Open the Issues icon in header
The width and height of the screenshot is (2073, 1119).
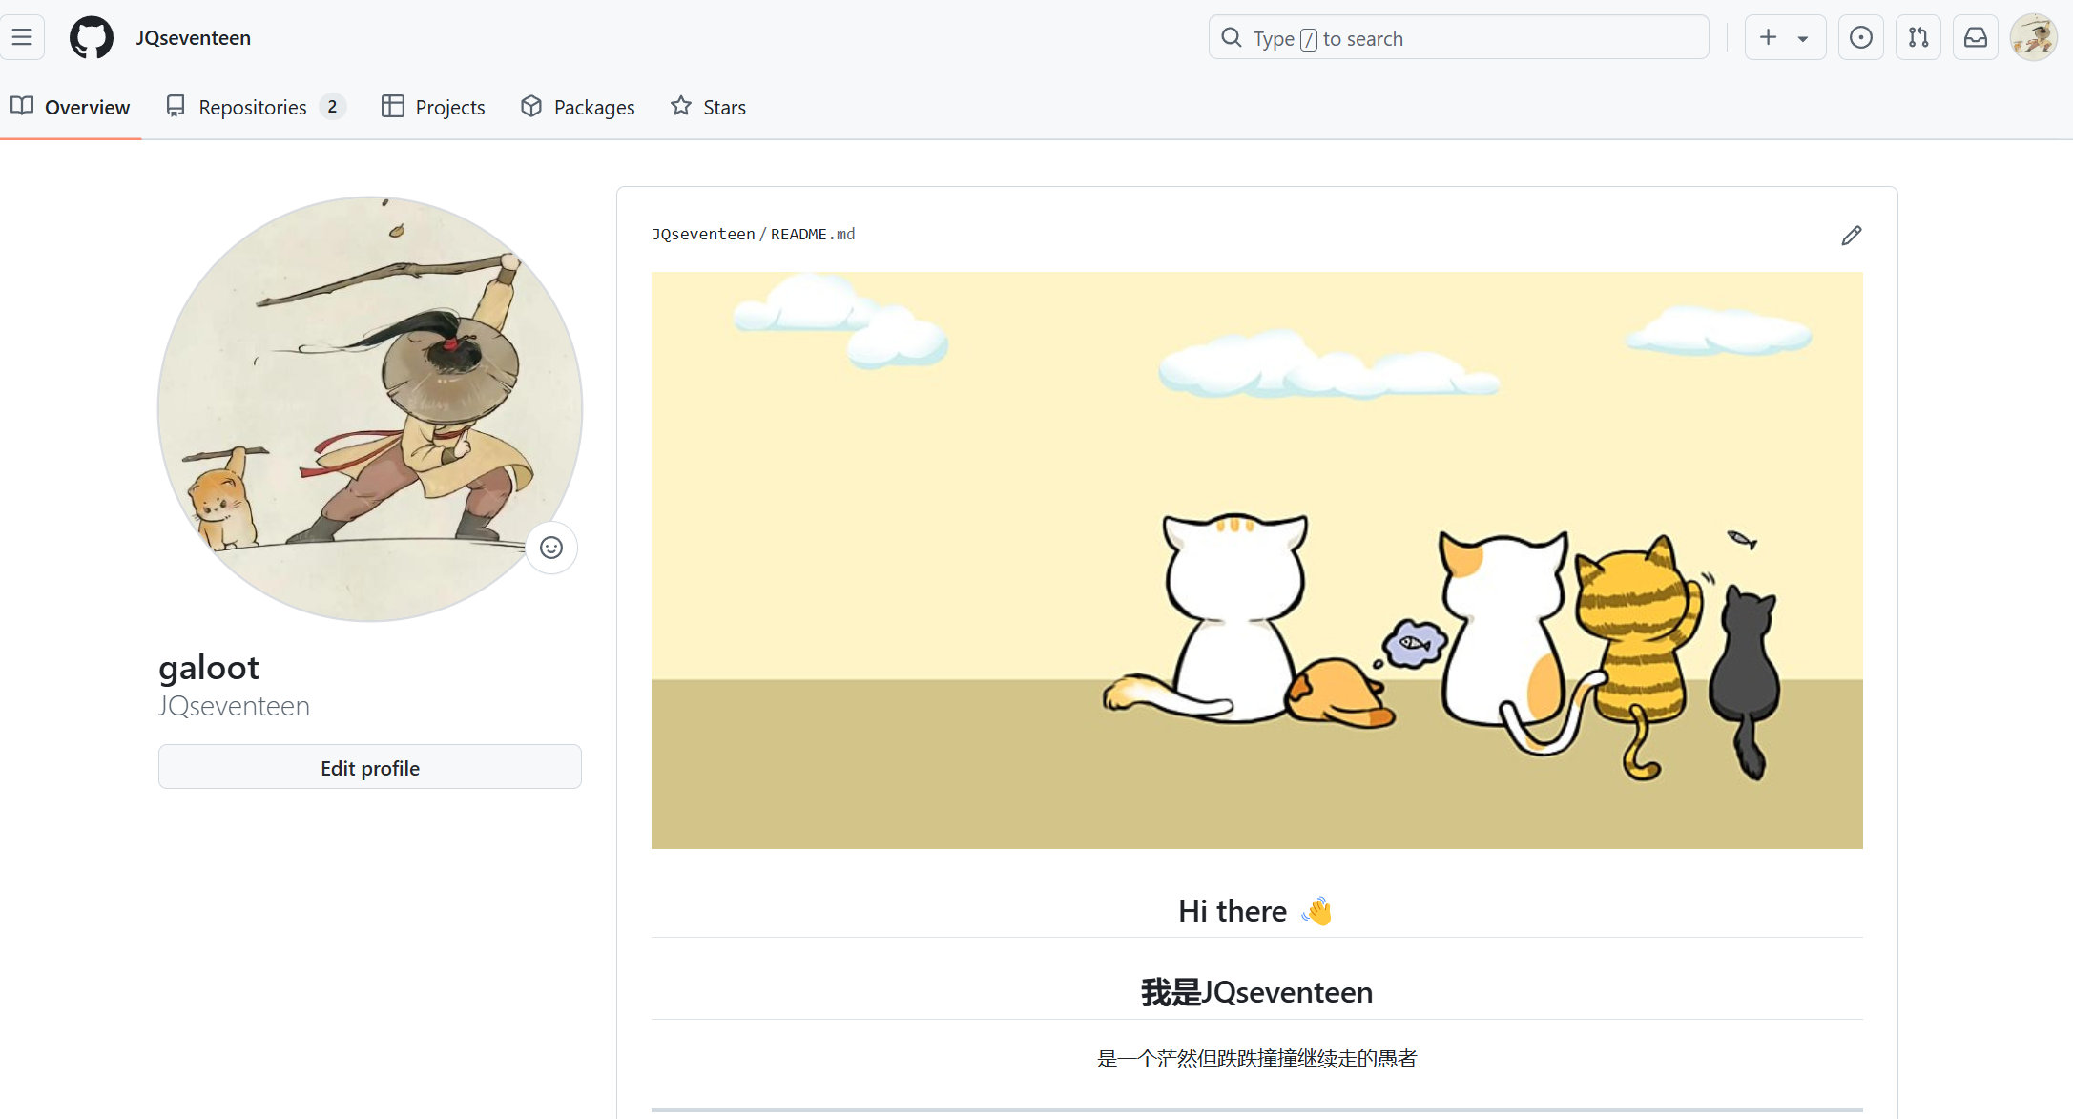click(x=1860, y=38)
